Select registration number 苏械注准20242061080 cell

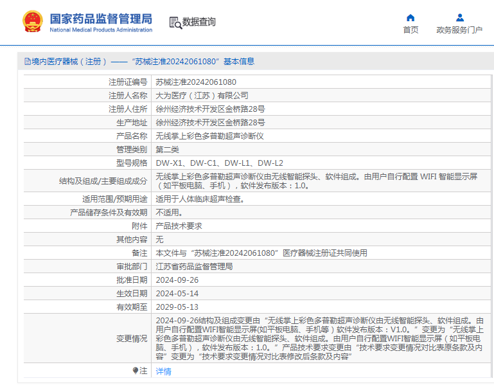[x=196, y=82]
